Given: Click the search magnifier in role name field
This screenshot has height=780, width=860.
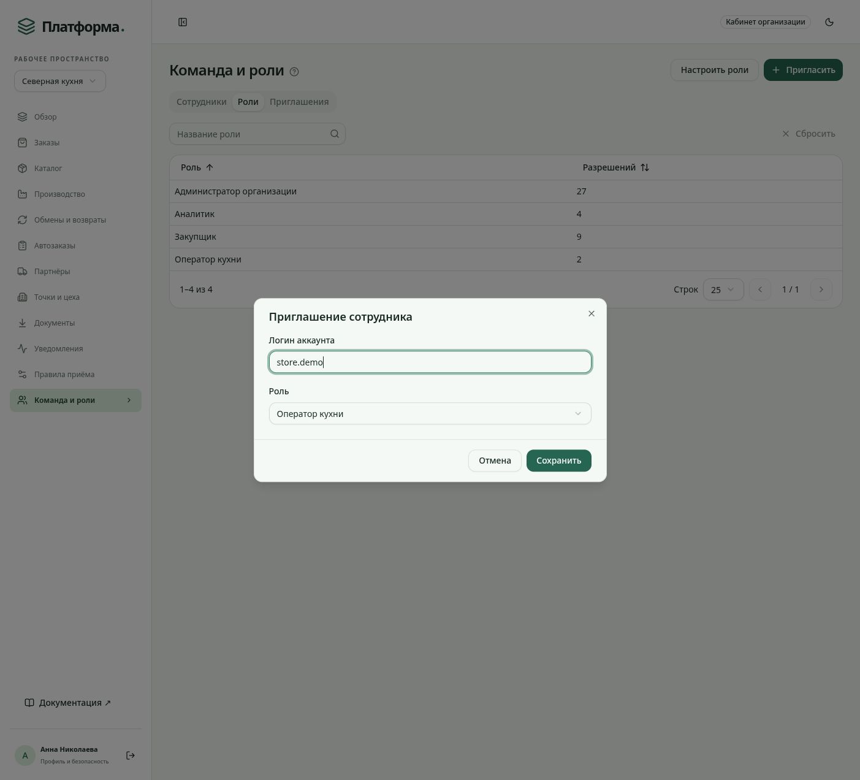Looking at the screenshot, I should point(335,134).
